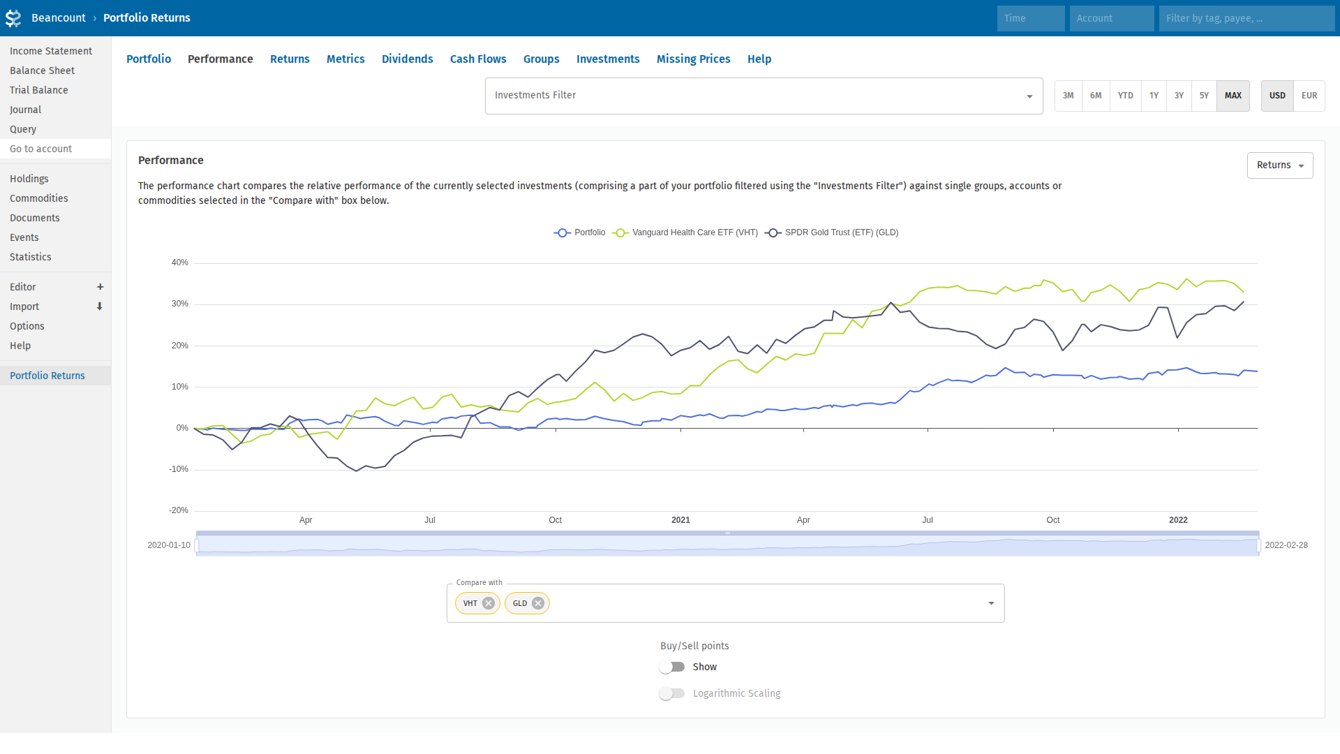Toggle SPDR Gold Trust legend marker
1340x754 pixels.
click(x=773, y=232)
